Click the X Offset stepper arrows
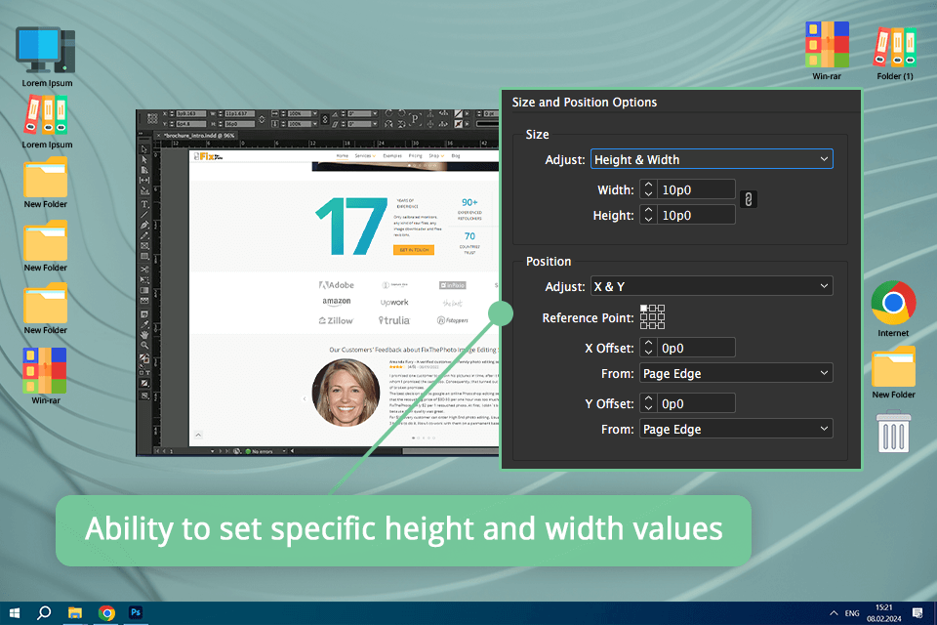The image size is (937, 625). coord(648,348)
